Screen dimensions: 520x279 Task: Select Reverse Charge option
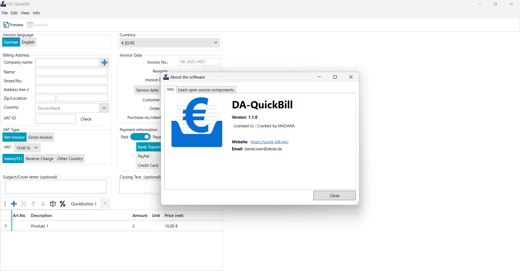pos(40,159)
